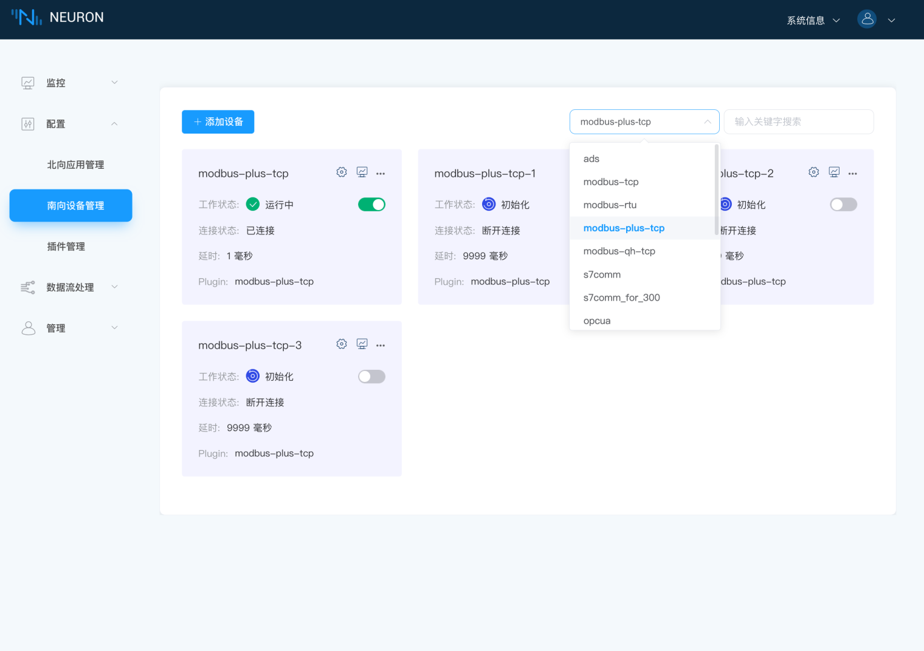Click the "1 毫秒" delay value

[x=240, y=256]
